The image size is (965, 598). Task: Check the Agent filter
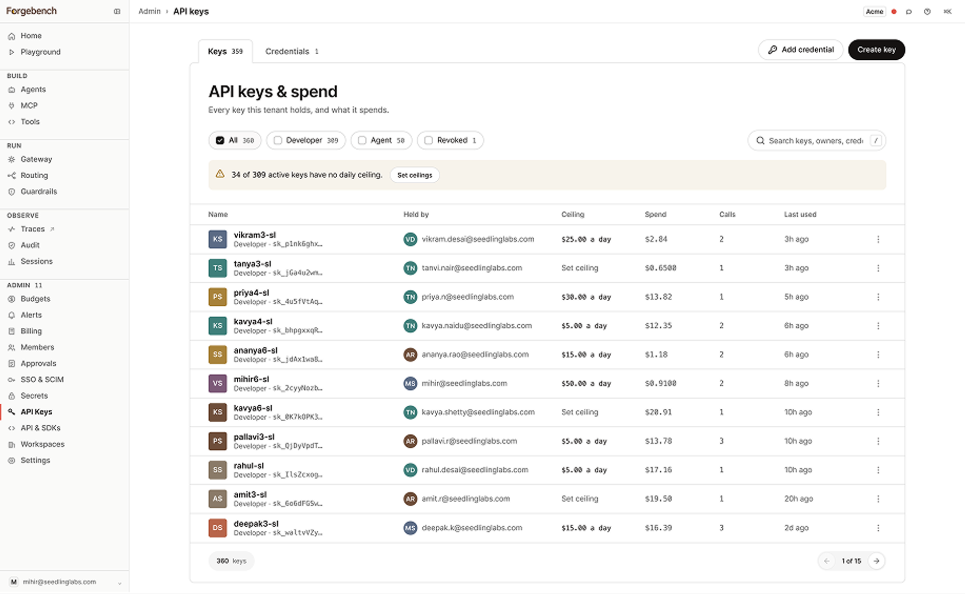pos(362,141)
